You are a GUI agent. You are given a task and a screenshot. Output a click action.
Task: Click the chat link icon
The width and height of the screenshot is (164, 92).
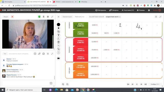pyautogui.click(x=39, y=54)
